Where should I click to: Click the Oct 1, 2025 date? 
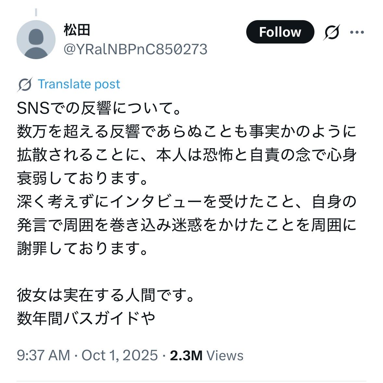click(120, 355)
